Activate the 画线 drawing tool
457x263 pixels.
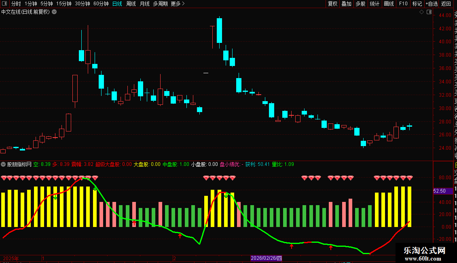(x=389, y=4)
